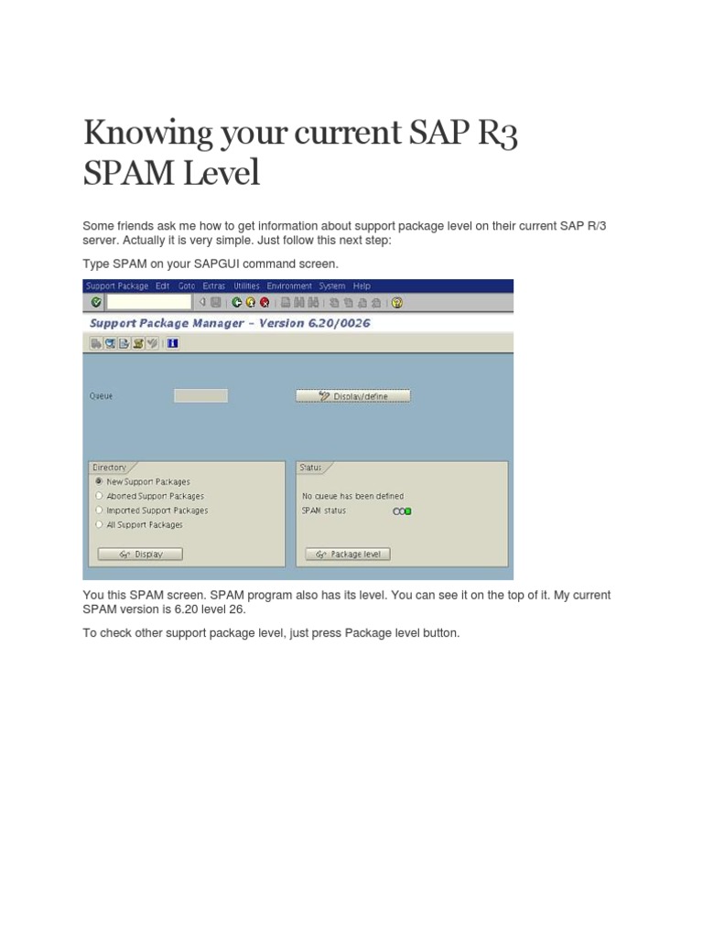
Task: Open the Environment menu
Action: point(289,285)
